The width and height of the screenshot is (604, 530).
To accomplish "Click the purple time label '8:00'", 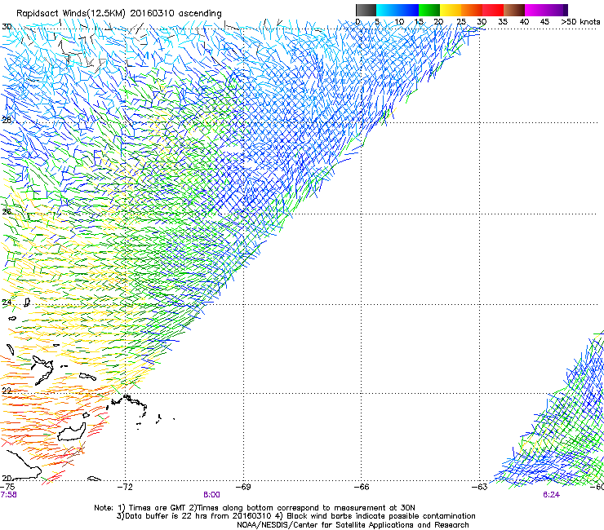I will pyautogui.click(x=211, y=495).
